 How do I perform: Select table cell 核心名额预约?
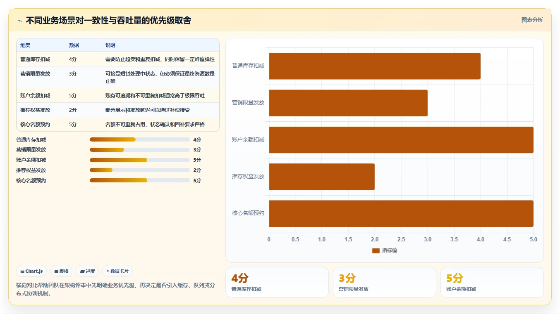35,125
